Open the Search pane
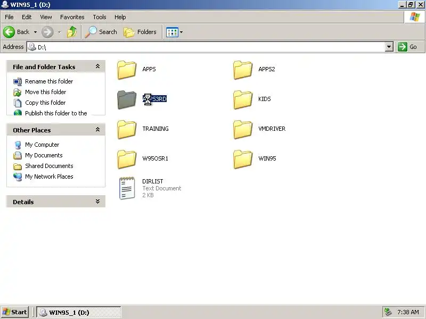426x319 pixels. 101,32
